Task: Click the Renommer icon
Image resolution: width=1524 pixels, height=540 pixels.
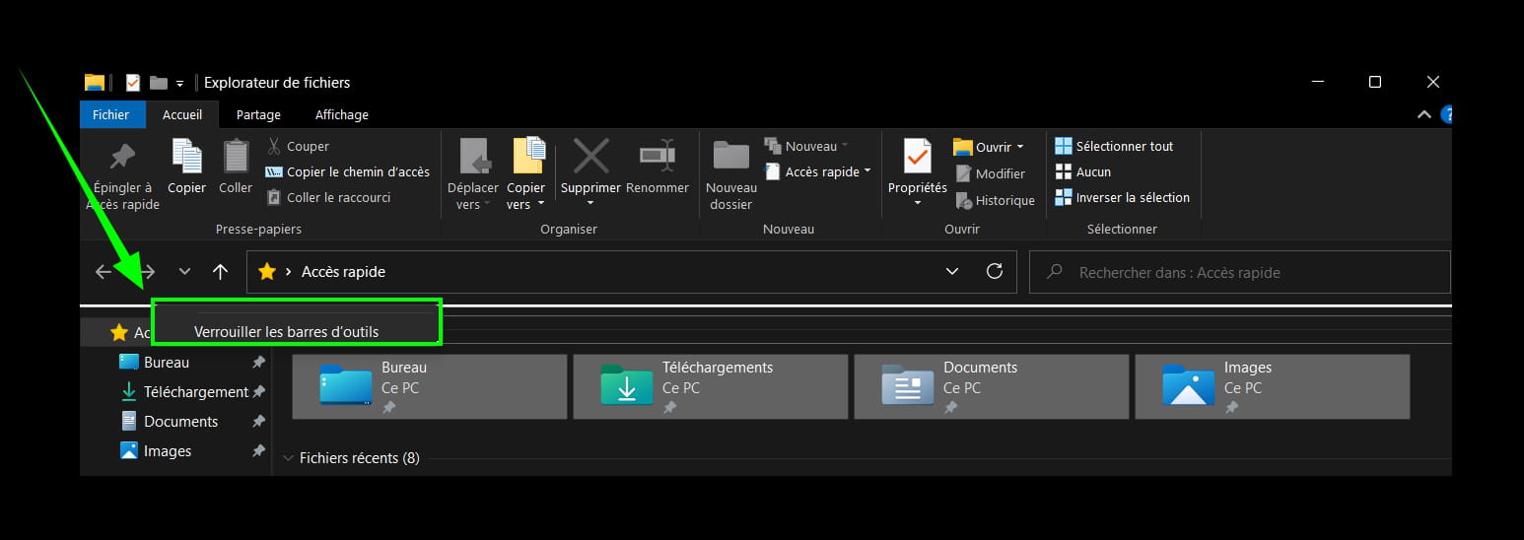Action: pyautogui.click(x=657, y=156)
